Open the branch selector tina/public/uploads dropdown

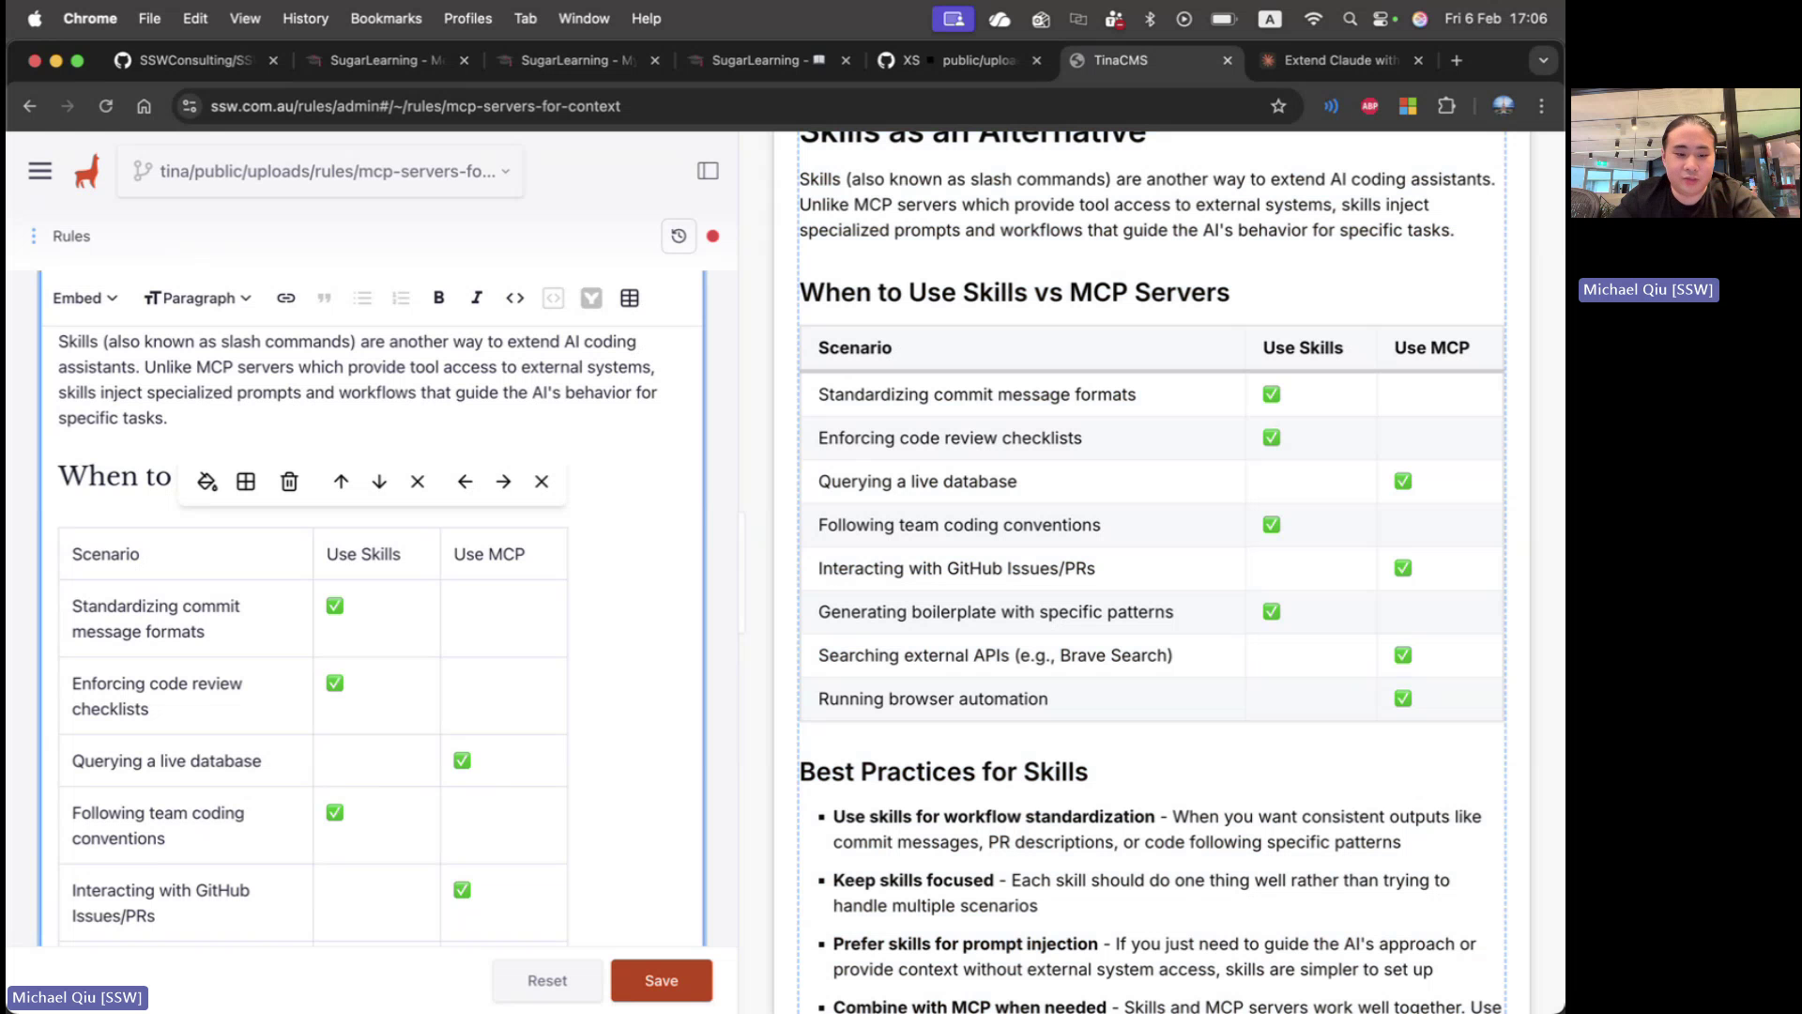click(321, 171)
